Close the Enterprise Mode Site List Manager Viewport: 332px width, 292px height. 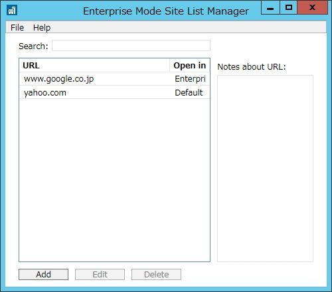tap(312, 8)
